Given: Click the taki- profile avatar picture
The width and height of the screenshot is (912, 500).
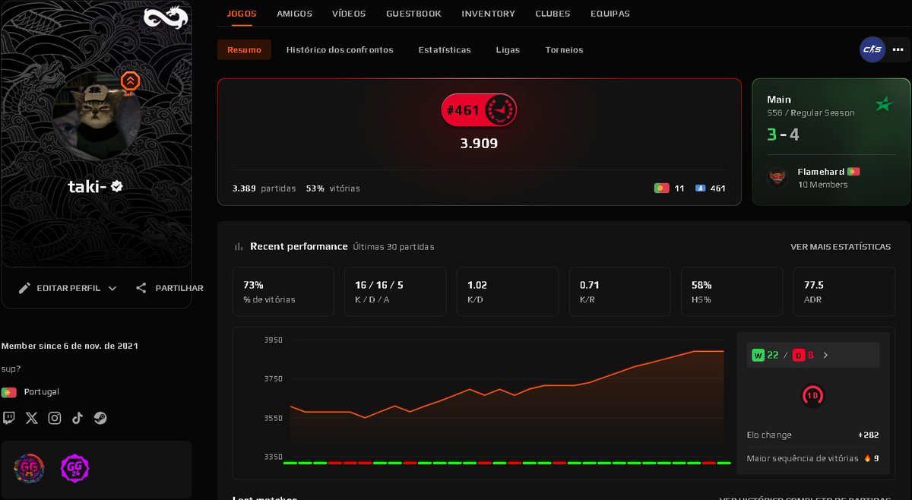Looking at the screenshot, I should 97,115.
